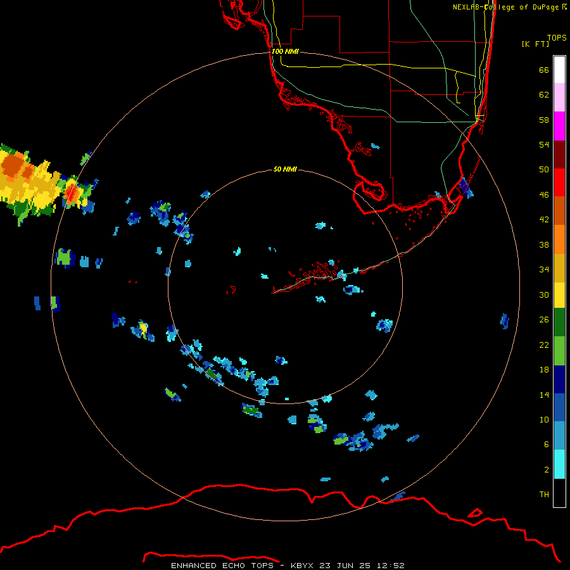Click the TH threshold label
Screen dimensions: 570x570
pyautogui.click(x=544, y=495)
